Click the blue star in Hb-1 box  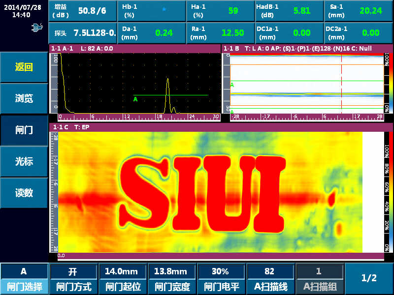click(164, 9)
